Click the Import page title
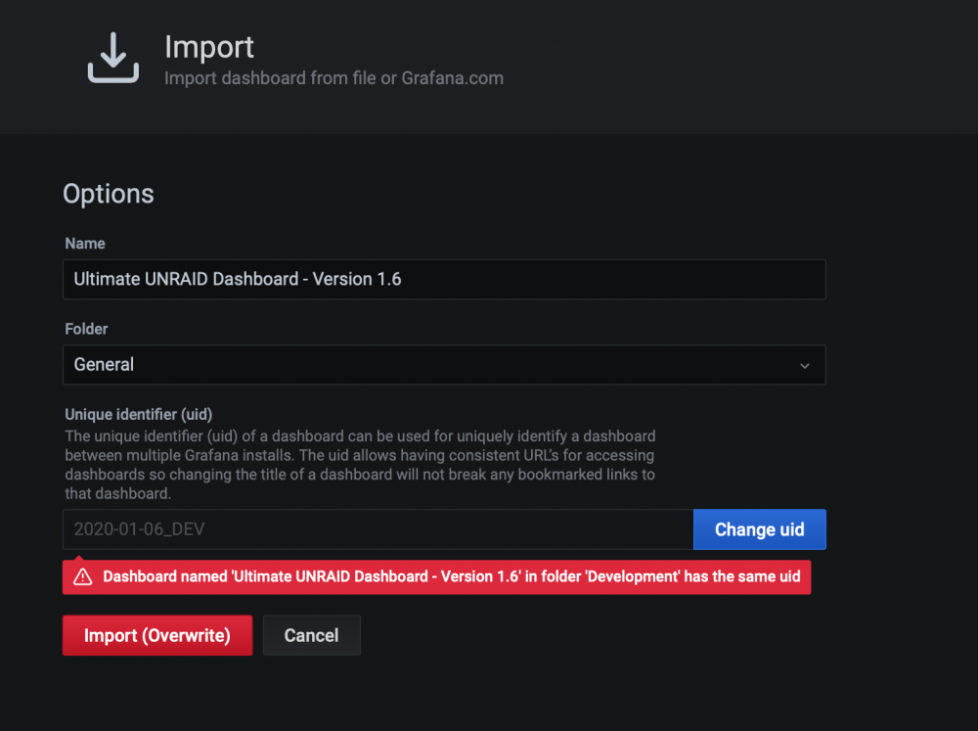The width and height of the screenshot is (978, 731). pos(209,47)
